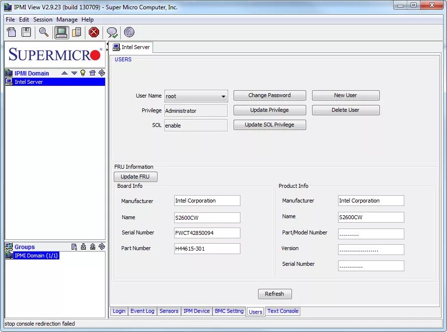Switch to the Text Console tab
Image resolution: width=447 pixels, height=332 pixels.
tap(283, 311)
